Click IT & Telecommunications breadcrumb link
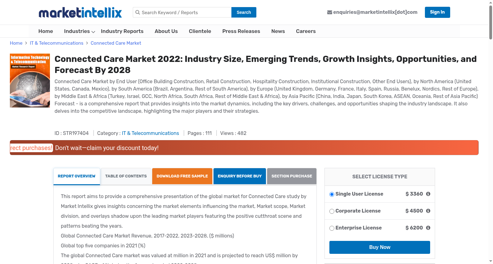Image resolution: width=493 pixels, height=264 pixels. pos(56,43)
